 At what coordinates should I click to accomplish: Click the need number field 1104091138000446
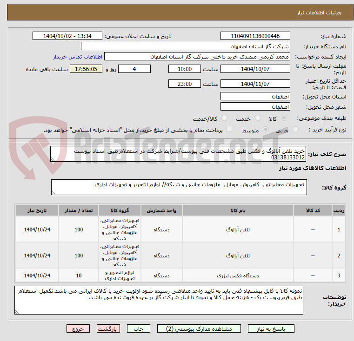255,36
